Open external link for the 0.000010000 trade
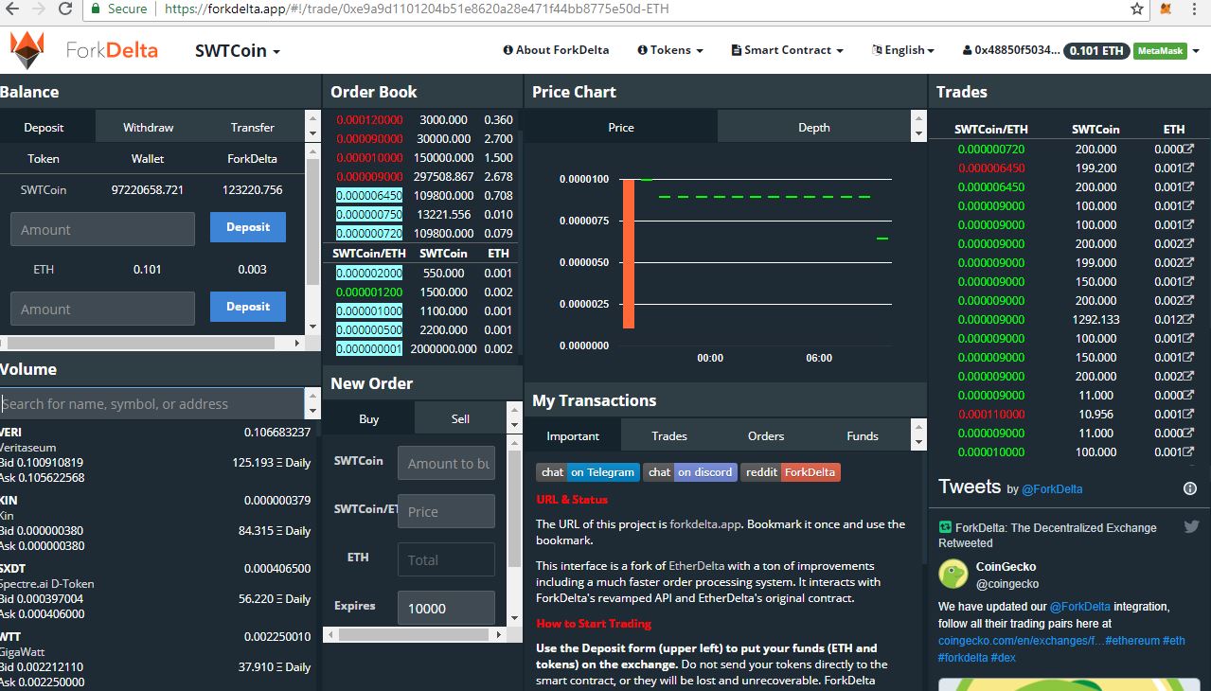This screenshot has height=691, width=1211. [x=1187, y=452]
